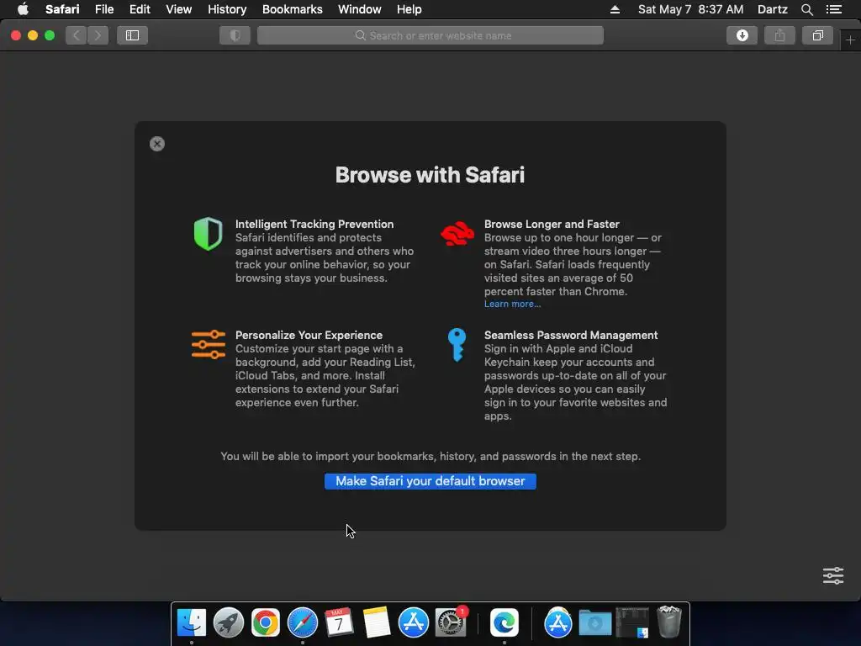Click the Browse with Safari heading
Screen dimensions: 861x646
coord(430,175)
